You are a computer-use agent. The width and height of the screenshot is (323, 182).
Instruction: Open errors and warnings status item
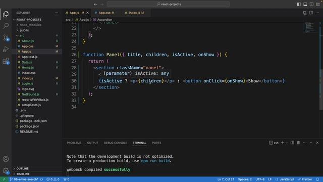pyautogui.click(x=52, y=179)
